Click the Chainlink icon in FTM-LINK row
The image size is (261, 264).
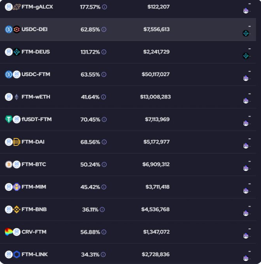click(17, 254)
